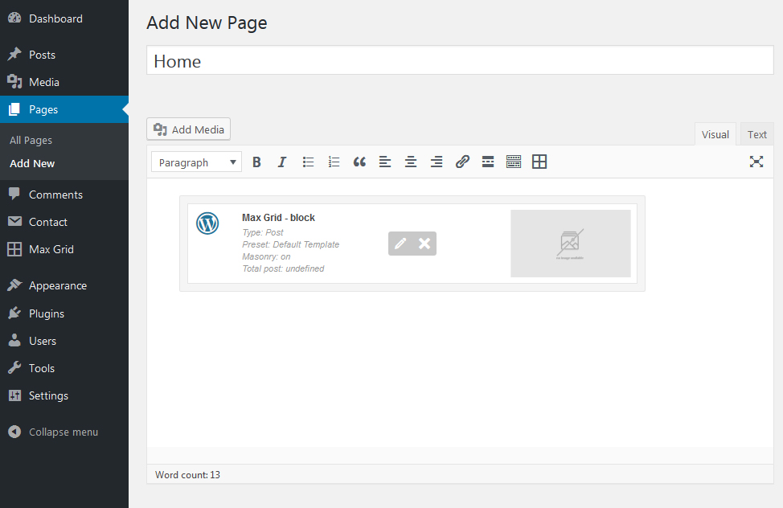Open Plugins in the sidebar
The height and width of the screenshot is (508, 783).
64,313
